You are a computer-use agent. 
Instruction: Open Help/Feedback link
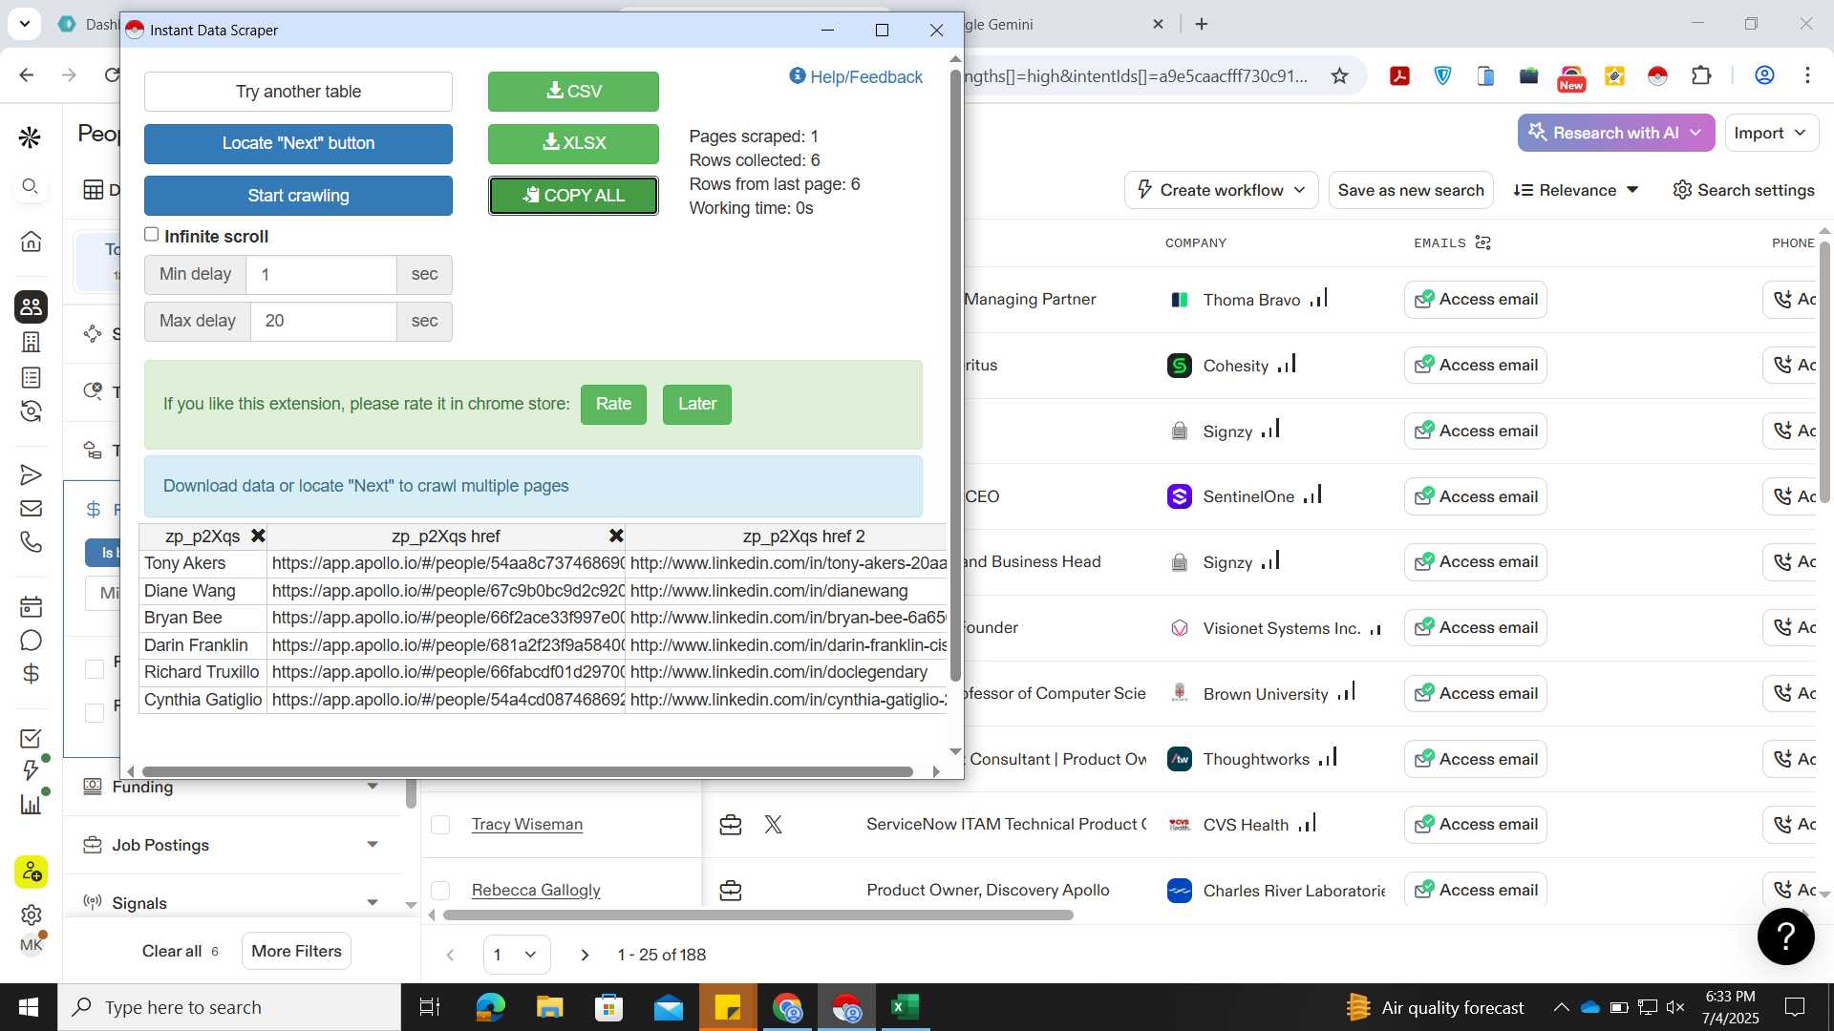coord(856,77)
